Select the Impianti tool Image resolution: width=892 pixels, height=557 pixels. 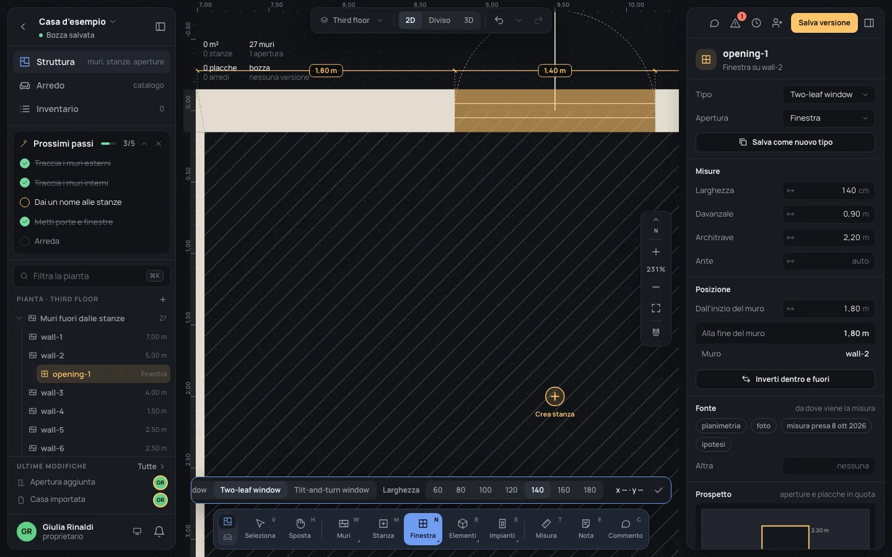click(502, 529)
